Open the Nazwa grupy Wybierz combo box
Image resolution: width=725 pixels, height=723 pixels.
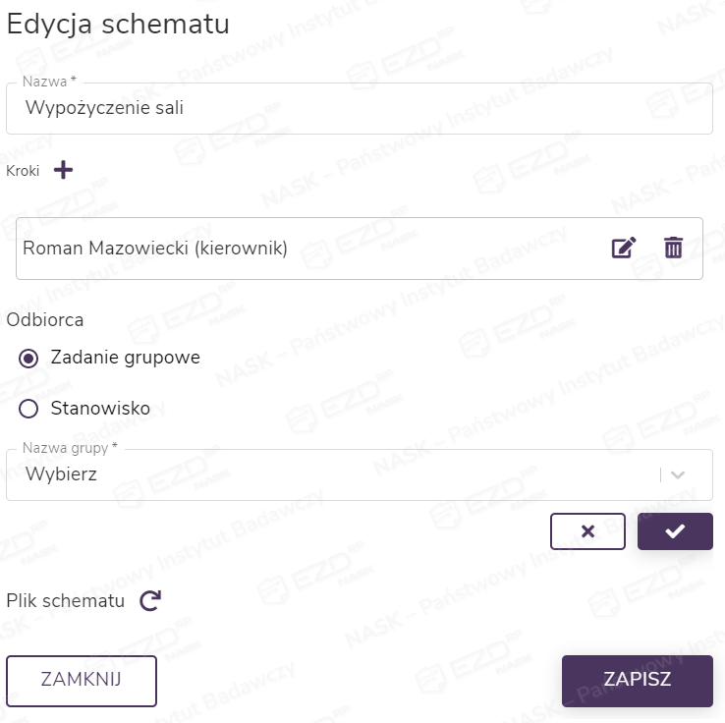point(334,475)
